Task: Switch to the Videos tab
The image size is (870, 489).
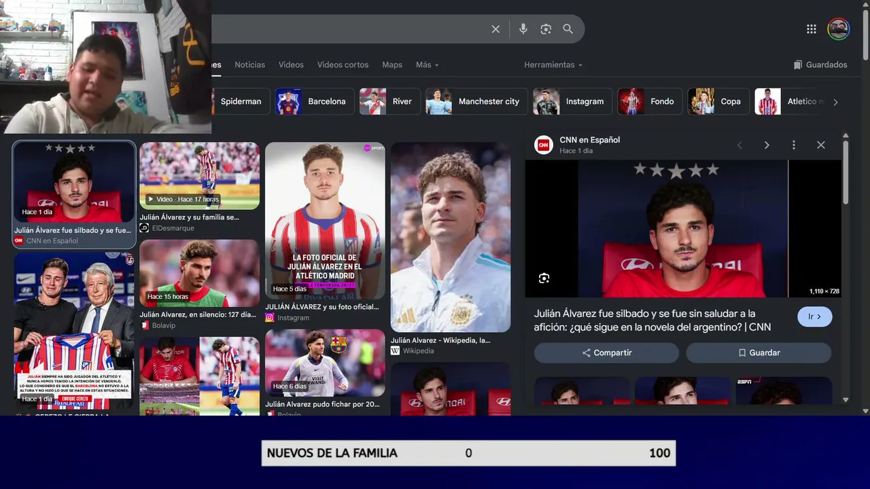Action: point(291,65)
